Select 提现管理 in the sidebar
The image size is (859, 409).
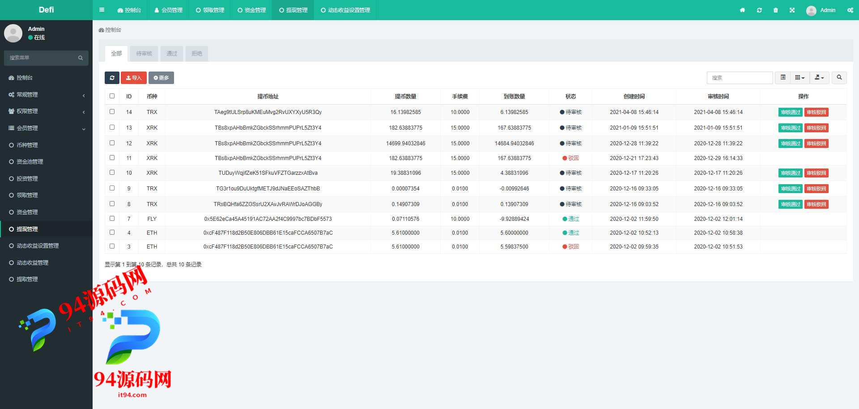pos(46,229)
